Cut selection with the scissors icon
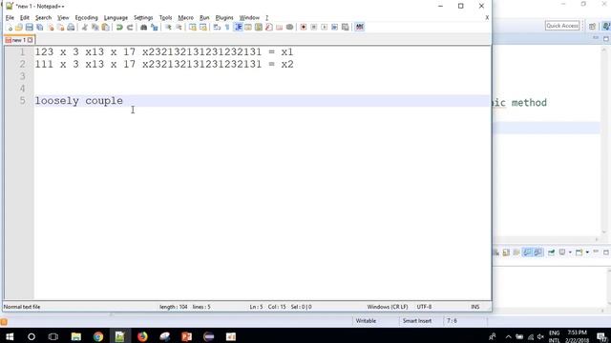The width and height of the screenshot is (611, 343). 84,28
